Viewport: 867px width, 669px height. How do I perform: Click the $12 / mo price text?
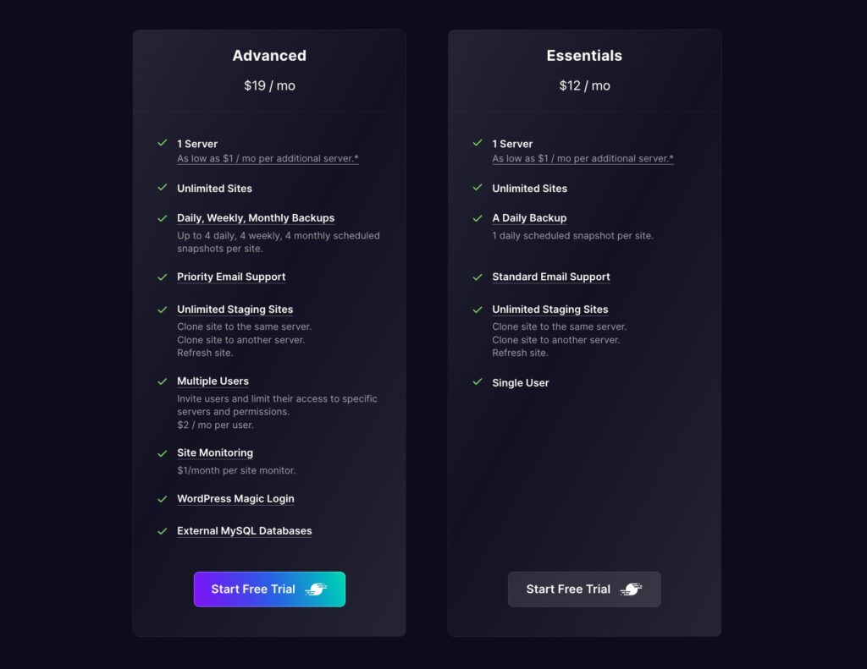tap(584, 85)
